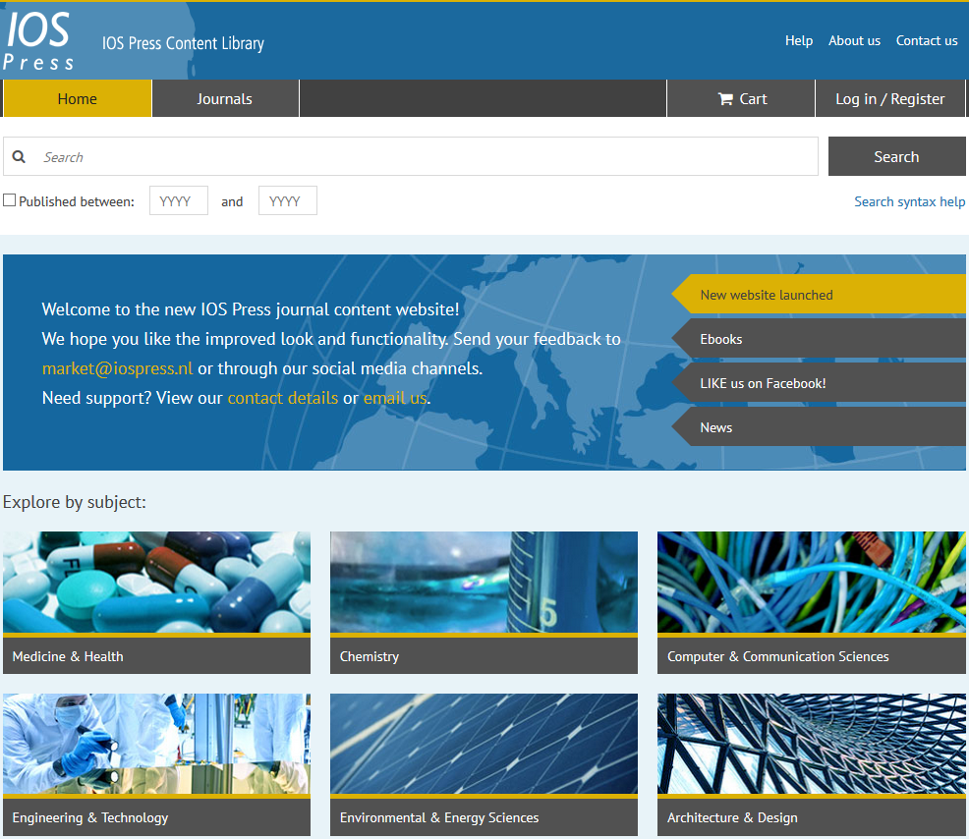The image size is (969, 839).
Task: Click the IOS Press logo
Action: 38,41
